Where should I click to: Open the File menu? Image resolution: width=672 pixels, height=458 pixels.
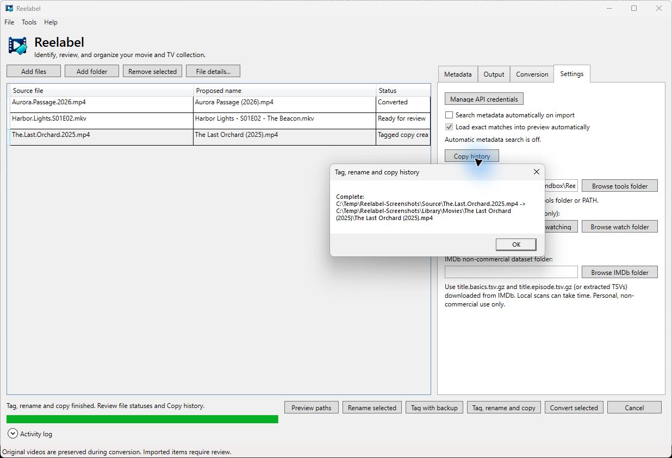pyautogui.click(x=9, y=22)
